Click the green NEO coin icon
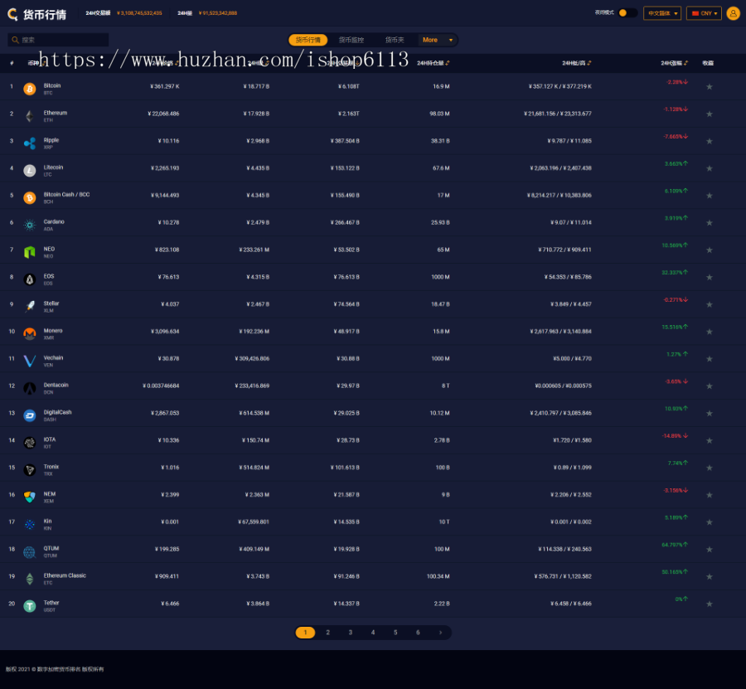 click(x=30, y=252)
